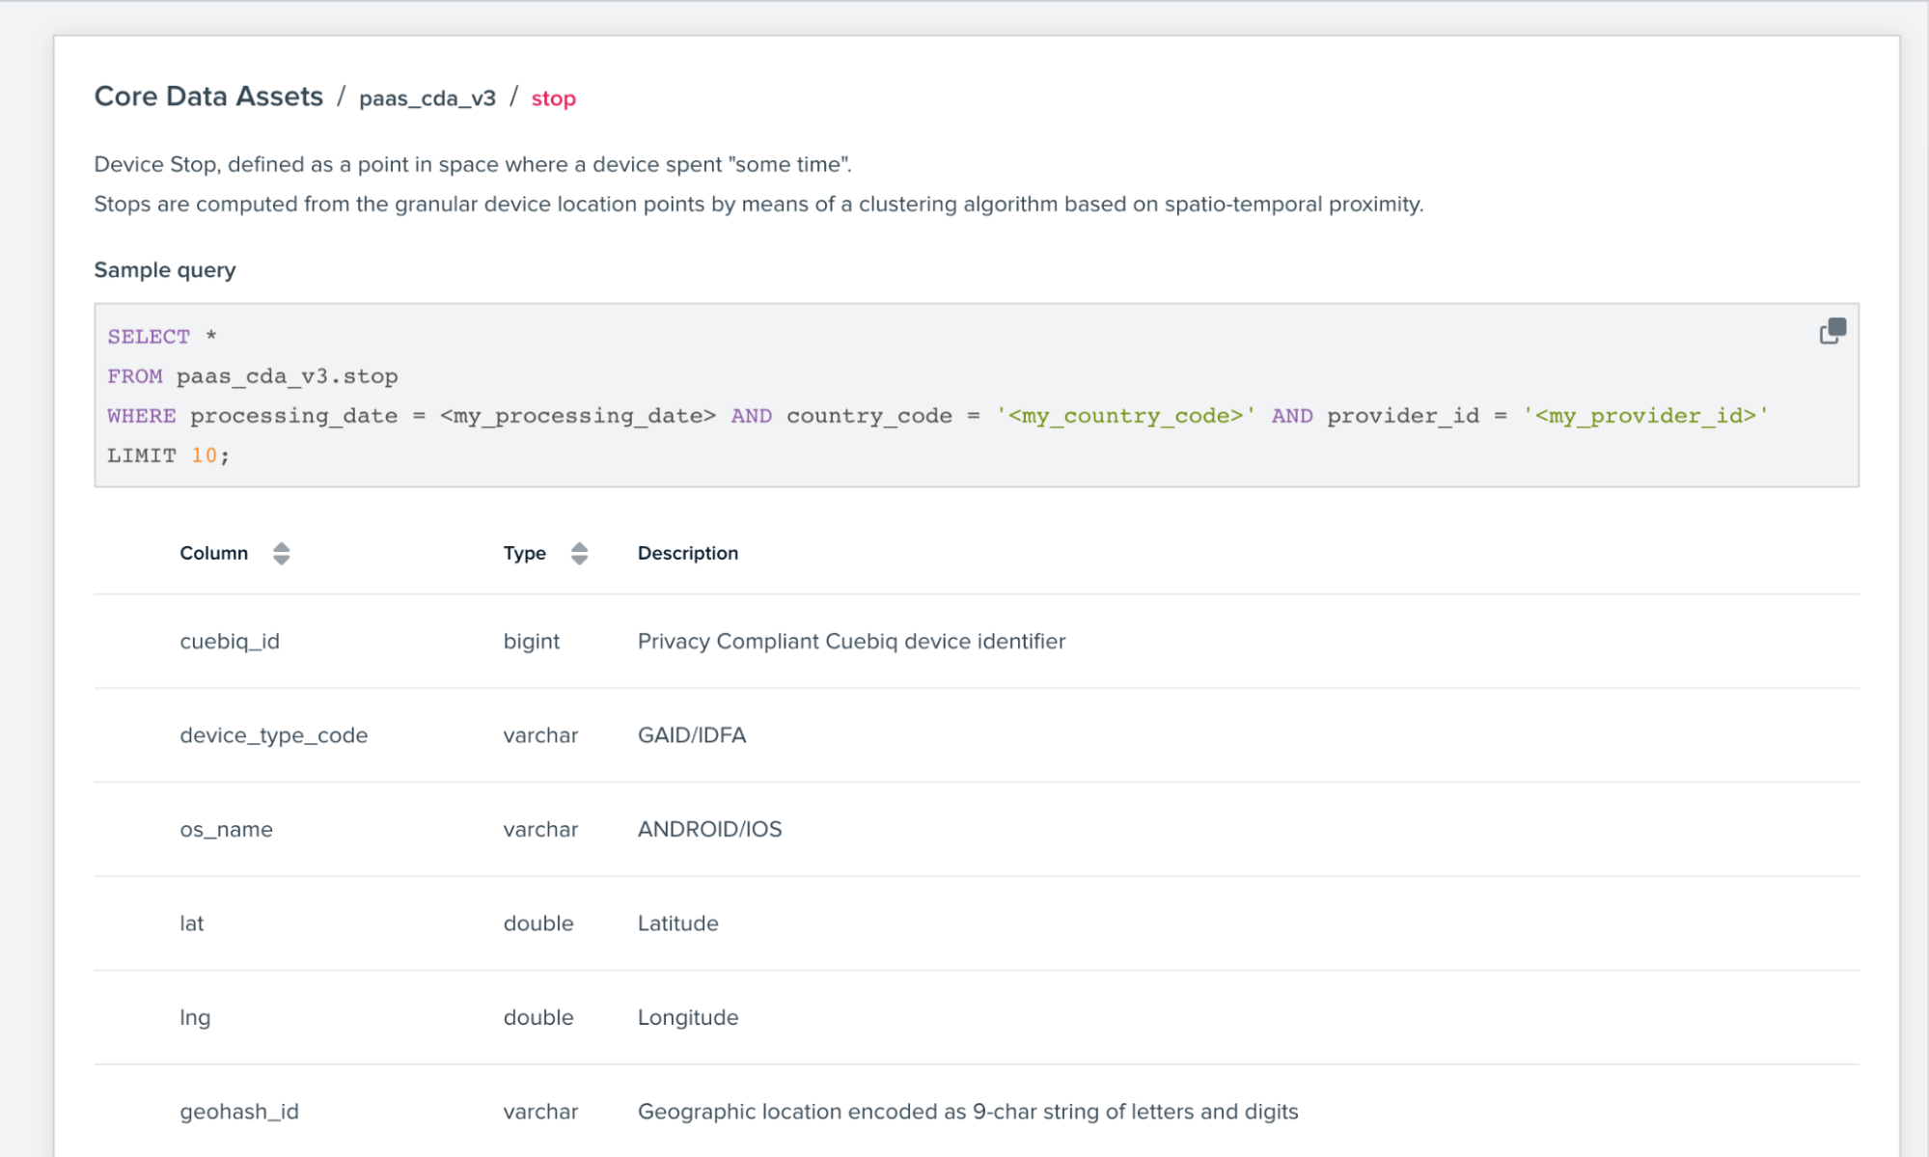Click the geohash 9-char string description
Screen dimensions: 1929x1157
pyautogui.click(x=968, y=1112)
